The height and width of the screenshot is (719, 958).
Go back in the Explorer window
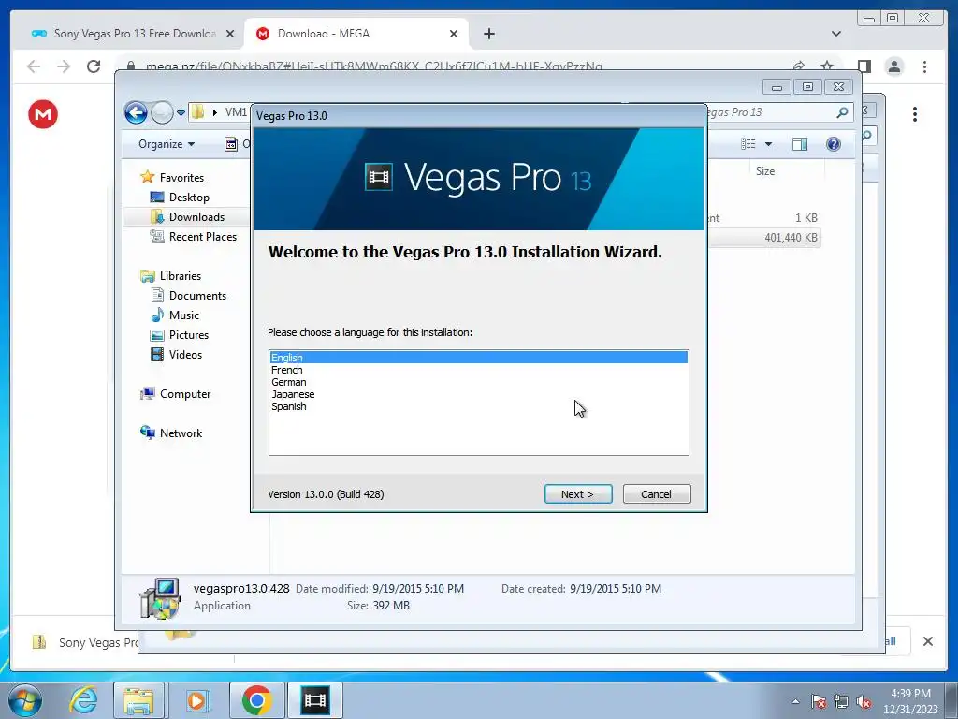click(136, 112)
